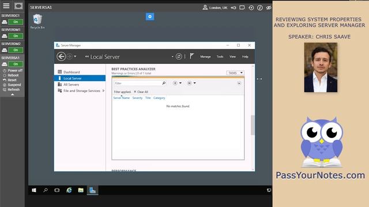
Task: Open Task View on taskbar
Action: [x=57, y=190]
